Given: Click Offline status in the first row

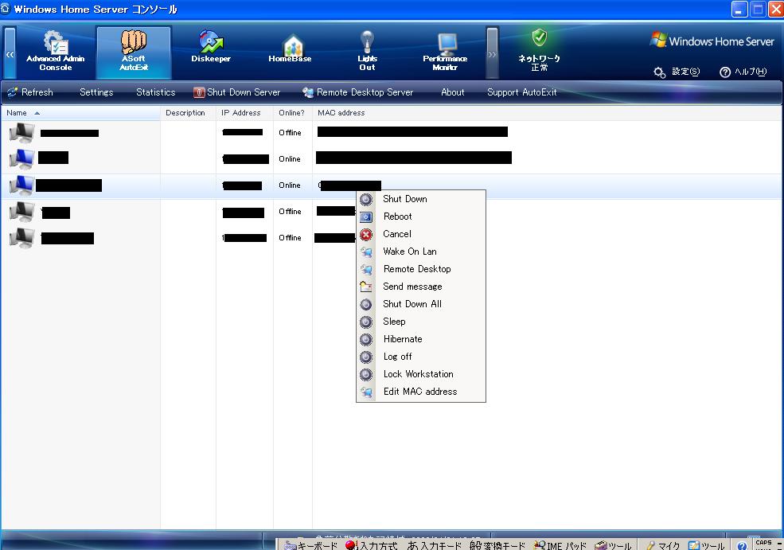Looking at the screenshot, I should pyautogui.click(x=290, y=133).
